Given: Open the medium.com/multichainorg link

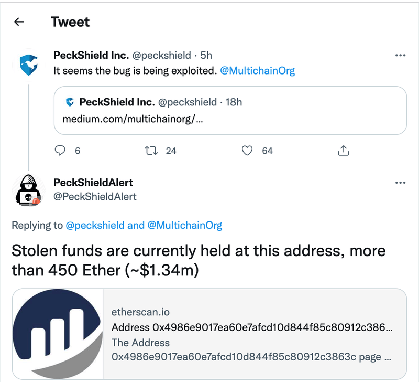Looking at the screenshot, I should 133,119.
